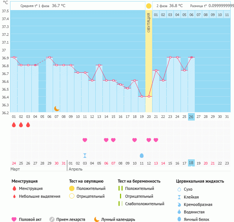Select the heart icon under cycle day 11

tap(85, 140)
